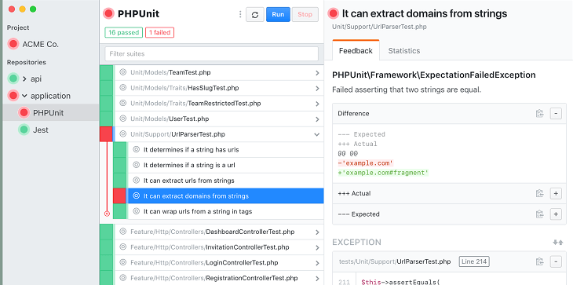573x285 pixels.
Task: Click the target icon beside UserTest.php
Action: pyautogui.click(x=122, y=119)
